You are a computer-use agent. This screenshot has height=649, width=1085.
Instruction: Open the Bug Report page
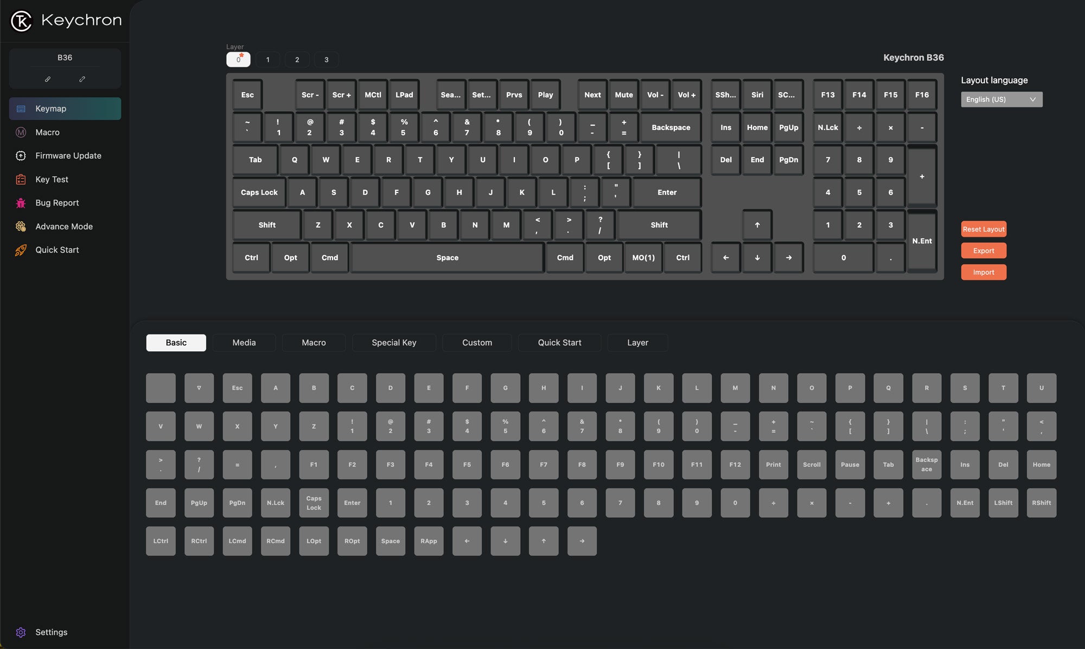(x=57, y=203)
